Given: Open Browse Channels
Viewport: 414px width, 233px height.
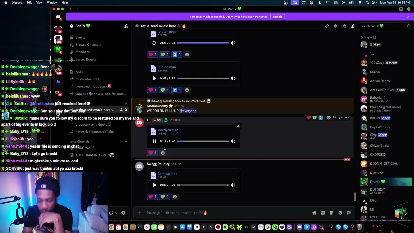Looking at the screenshot, I should (98, 45).
